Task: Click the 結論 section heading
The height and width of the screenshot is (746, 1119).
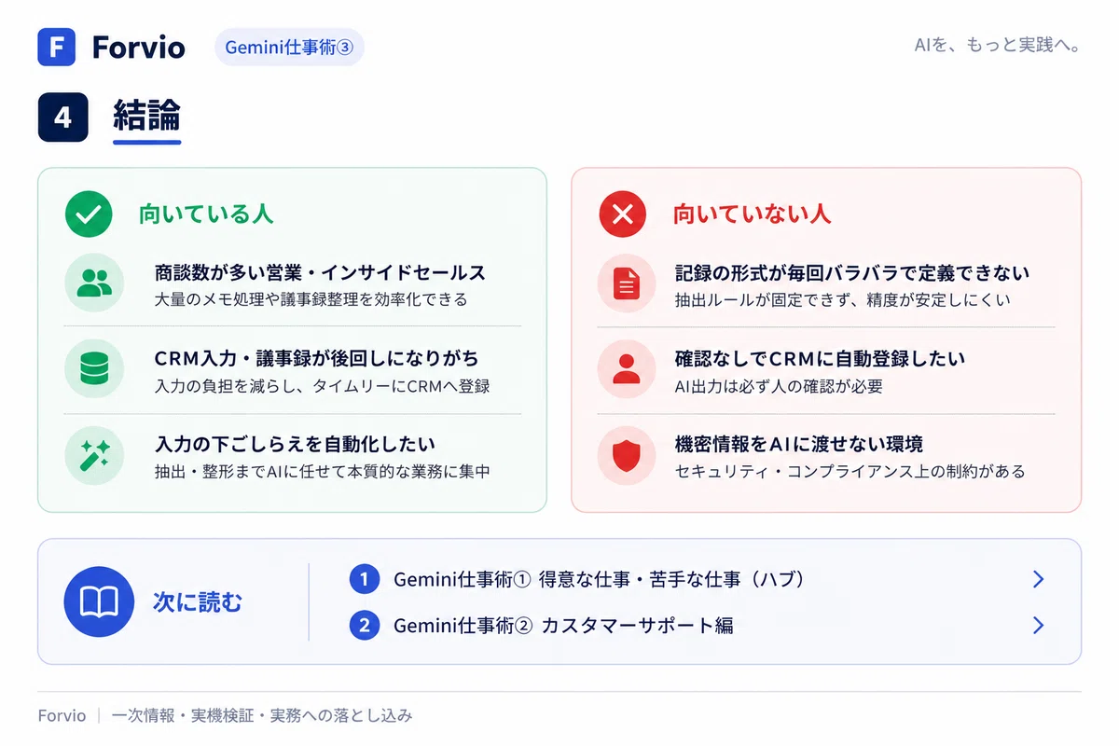Action: point(146,117)
